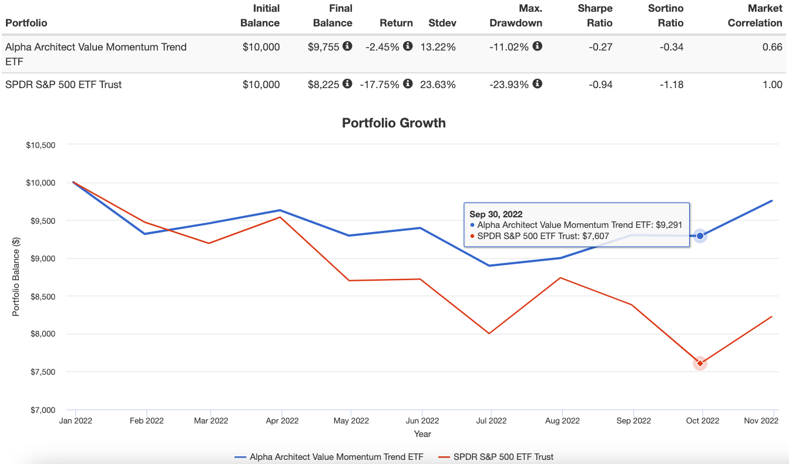Viewport: 789px width, 464px height.
Task: Click the $7,000 y-axis label
Action: tap(43, 410)
